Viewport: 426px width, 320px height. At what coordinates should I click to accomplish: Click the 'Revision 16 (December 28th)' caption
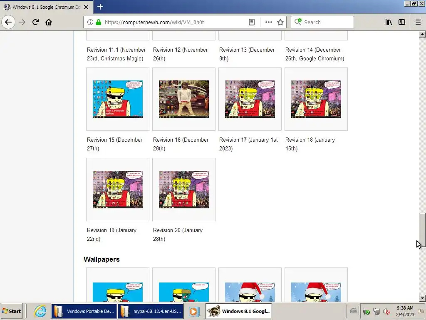(181, 144)
